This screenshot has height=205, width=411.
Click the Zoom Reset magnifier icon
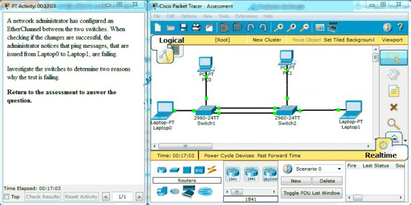[291, 27]
